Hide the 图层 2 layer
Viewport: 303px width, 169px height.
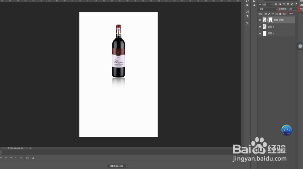pyautogui.click(x=260, y=33)
